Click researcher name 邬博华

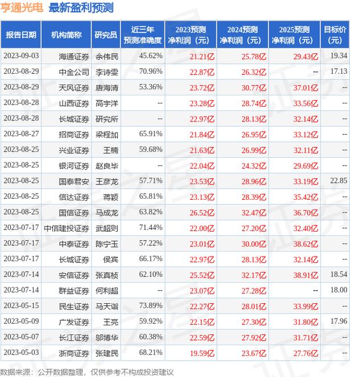tap(107, 338)
